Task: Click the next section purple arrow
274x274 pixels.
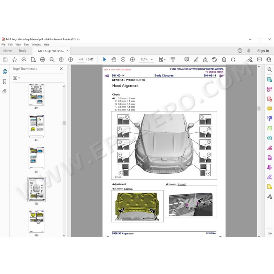Action: (x=222, y=76)
